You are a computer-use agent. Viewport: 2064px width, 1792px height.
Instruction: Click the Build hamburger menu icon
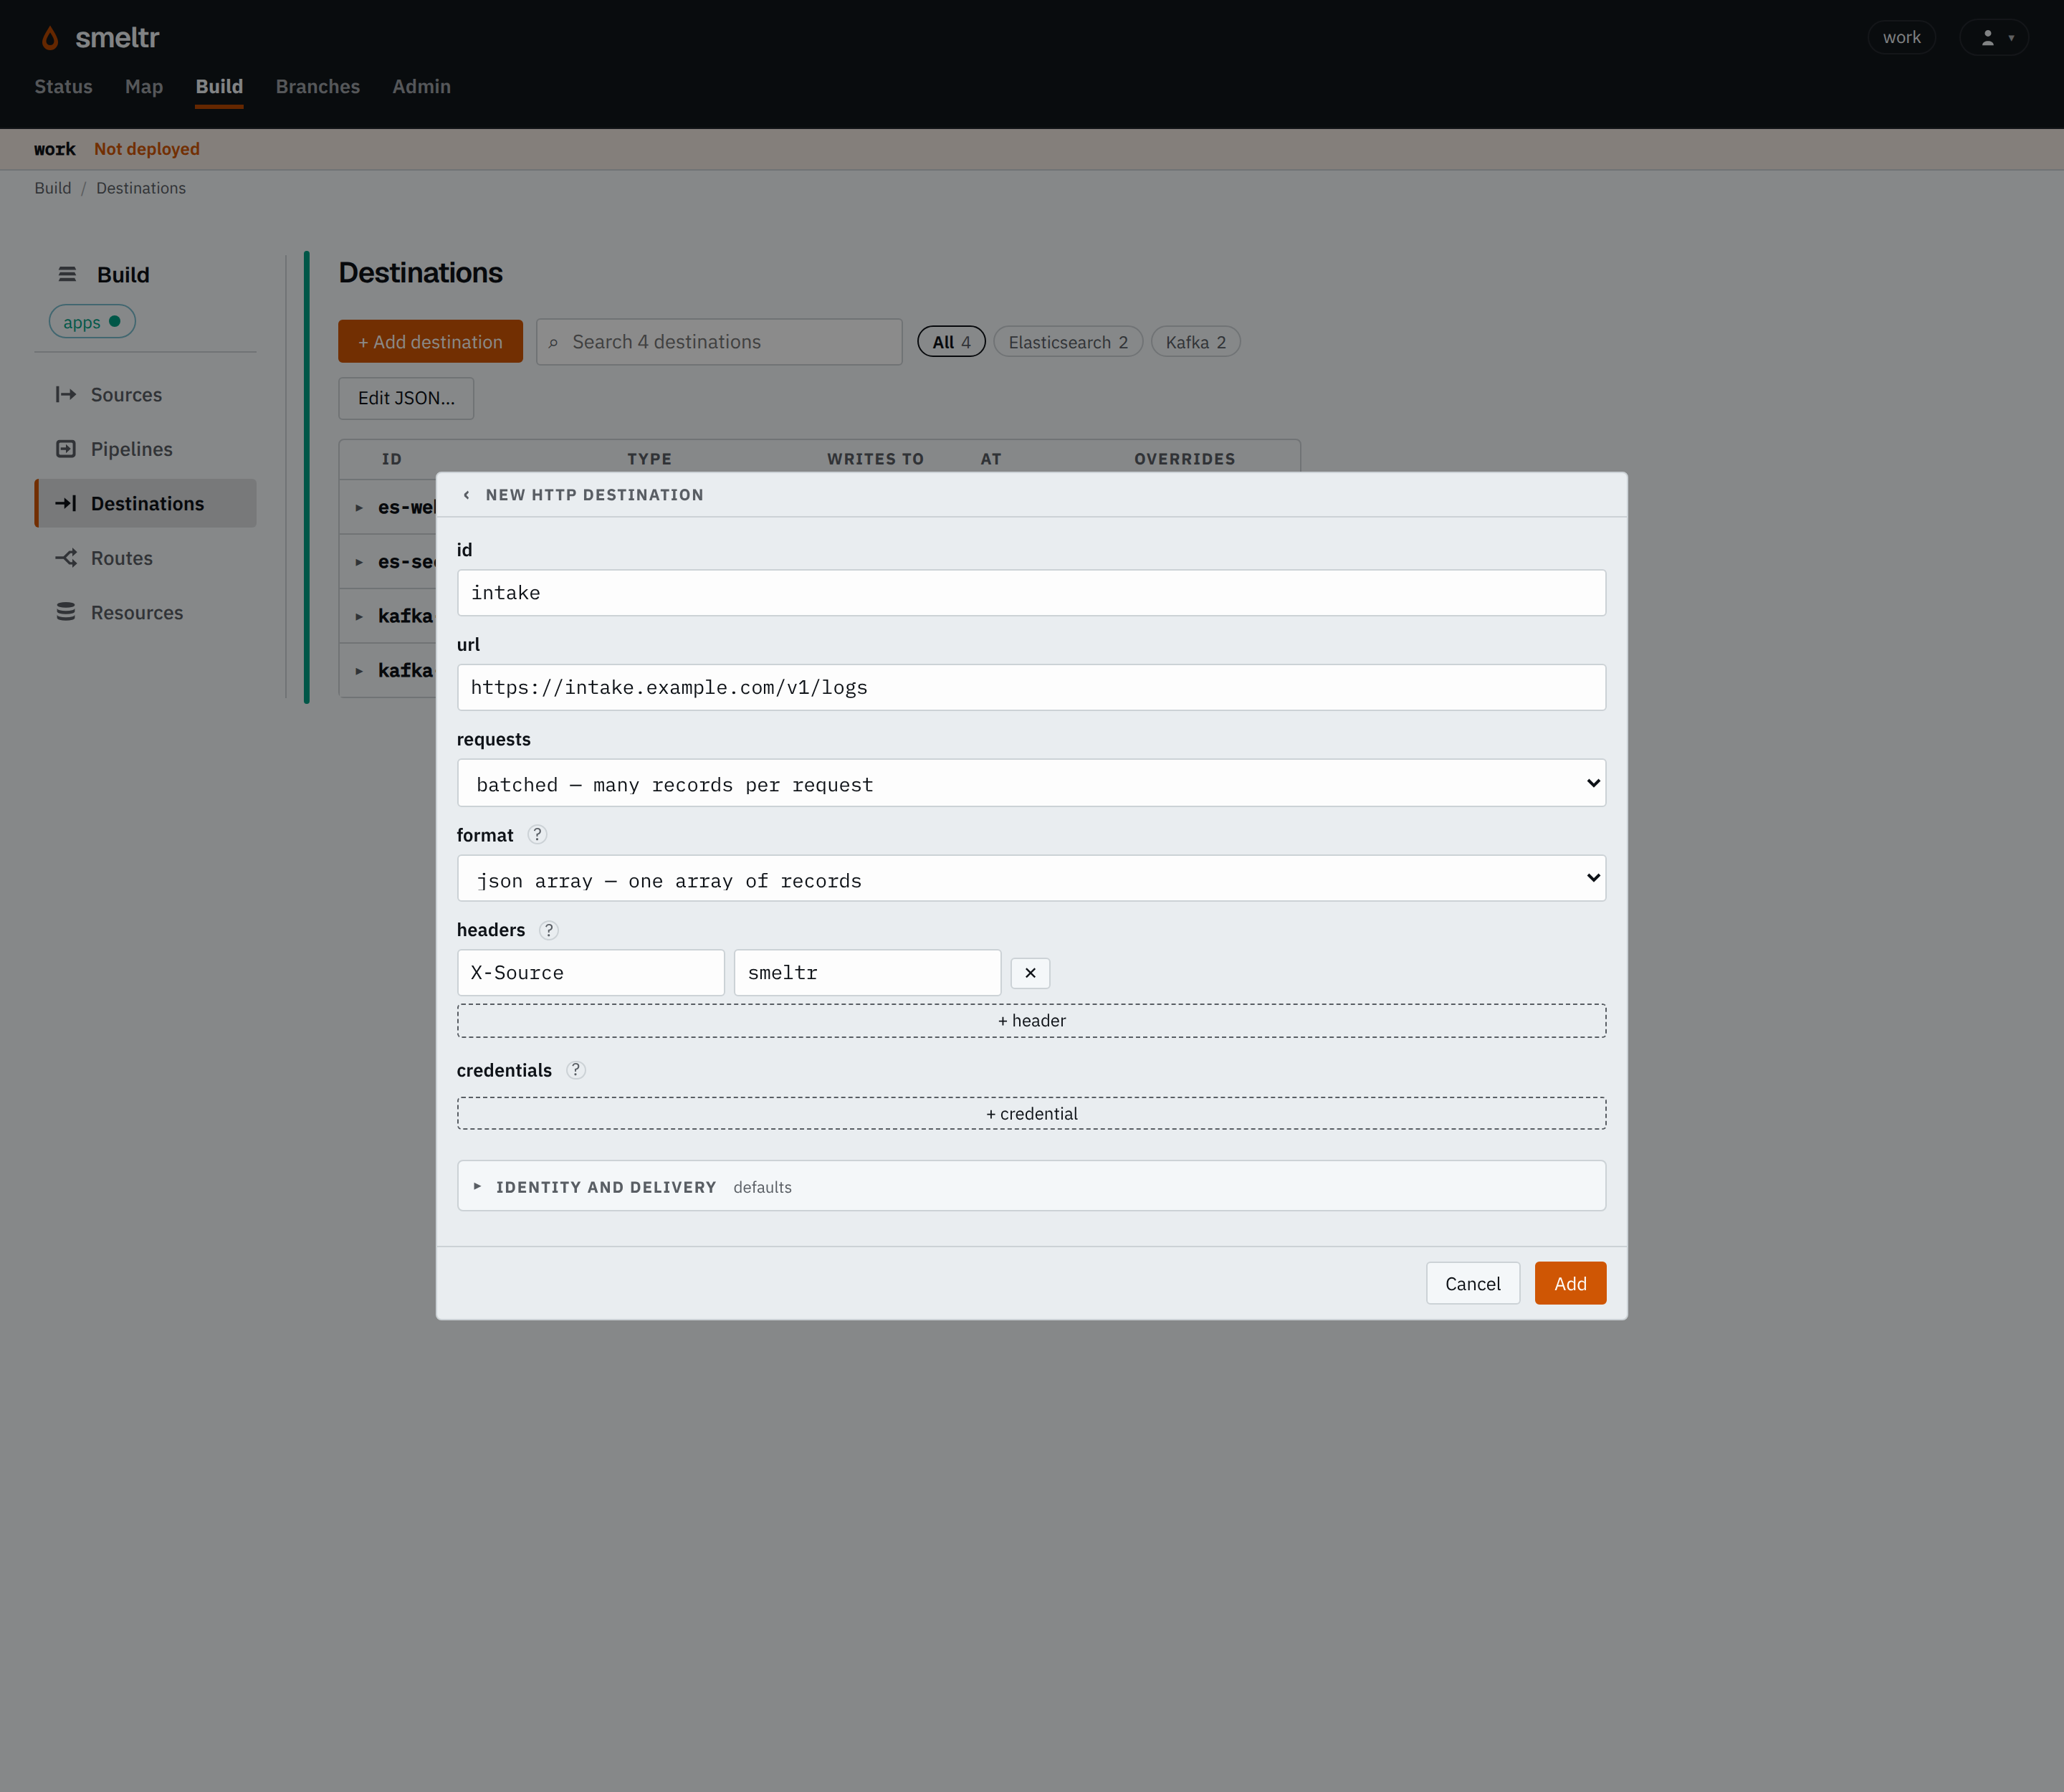pyautogui.click(x=67, y=274)
